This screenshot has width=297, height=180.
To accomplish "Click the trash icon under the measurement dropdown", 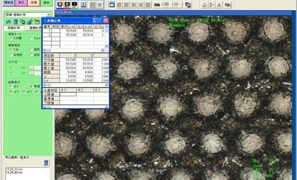I will [16, 22].
